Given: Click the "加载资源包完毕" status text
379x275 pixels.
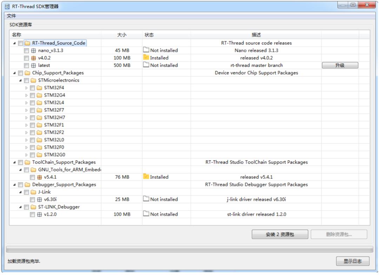Looking at the screenshot, I should tap(24, 261).
